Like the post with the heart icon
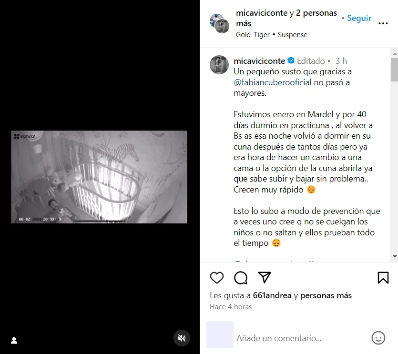 pyautogui.click(x=217, y=278)
